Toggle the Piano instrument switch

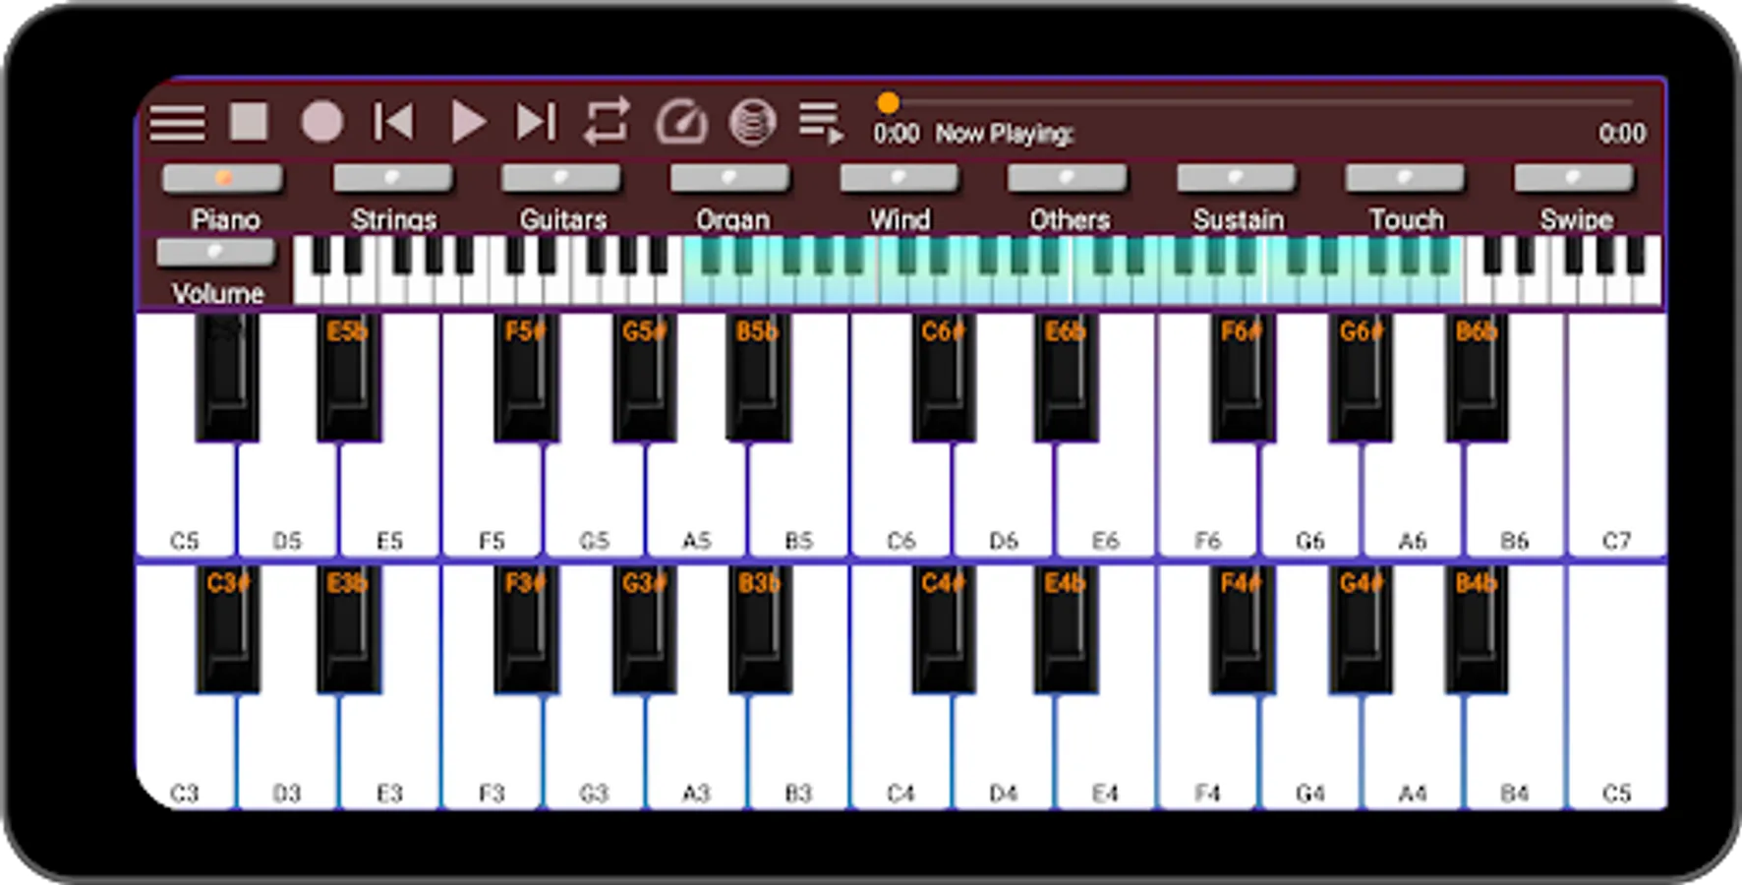pyautogui.click(x=223, y=178)
